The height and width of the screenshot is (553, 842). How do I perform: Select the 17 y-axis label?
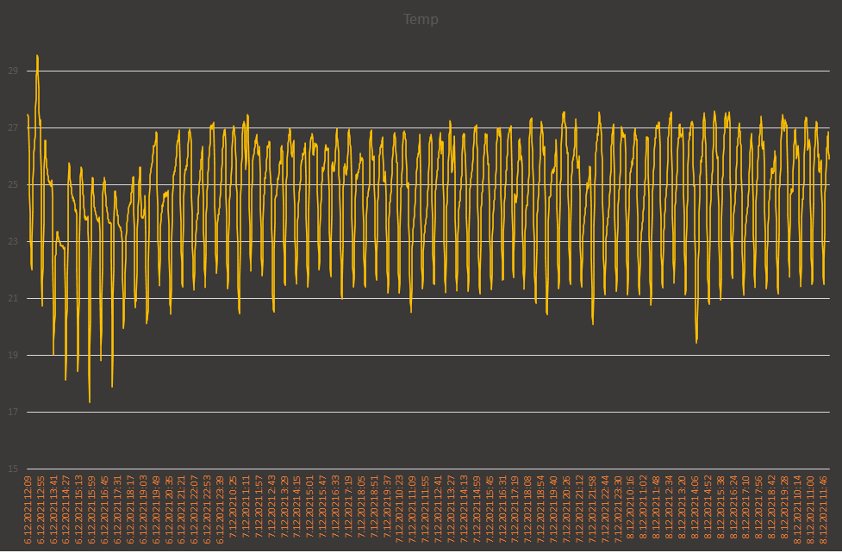(x=13, y=413)
